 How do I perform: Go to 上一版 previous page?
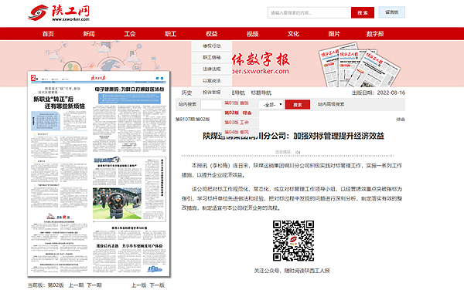tap(138, 285)
